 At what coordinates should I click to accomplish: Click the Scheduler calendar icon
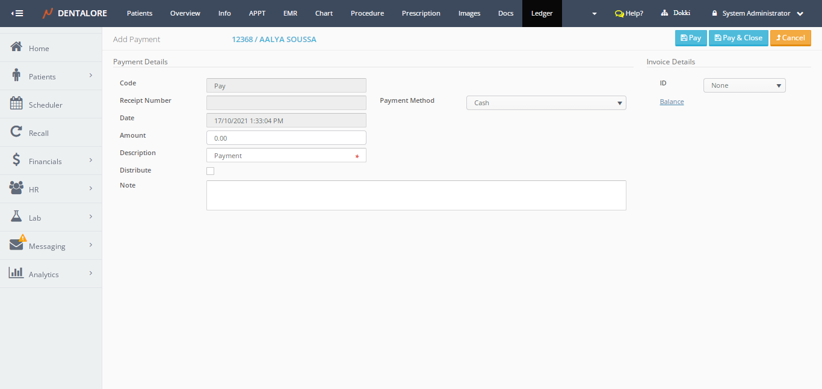point(16,104)
